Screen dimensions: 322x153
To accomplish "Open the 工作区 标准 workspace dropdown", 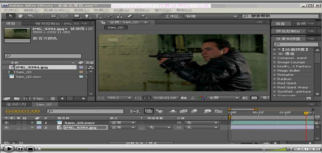I will (211, 16).
